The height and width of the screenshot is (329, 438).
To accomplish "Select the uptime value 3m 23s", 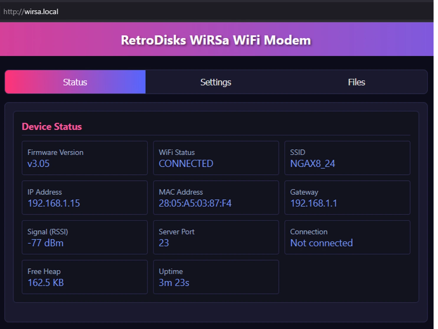I will click(x=174, y=283).
